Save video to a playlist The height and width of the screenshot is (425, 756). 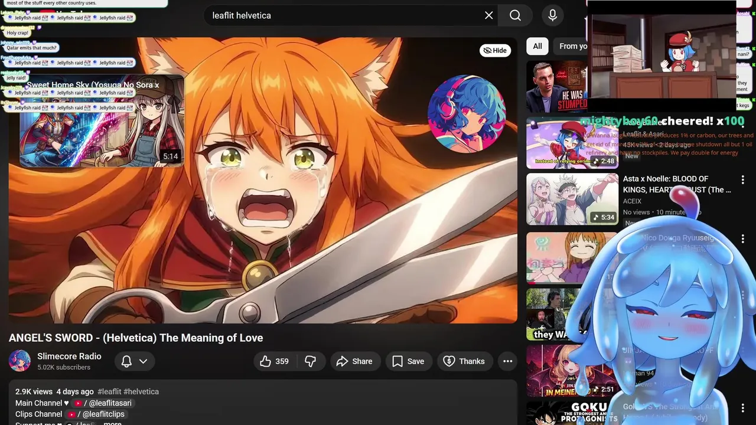(x=408, y=361)
